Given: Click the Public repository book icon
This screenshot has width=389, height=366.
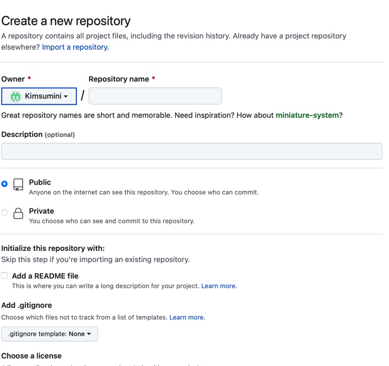Looking at the screenshot, I should click(18, 185).
